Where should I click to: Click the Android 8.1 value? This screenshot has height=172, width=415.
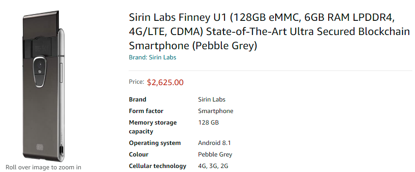[x=214, y=143]
